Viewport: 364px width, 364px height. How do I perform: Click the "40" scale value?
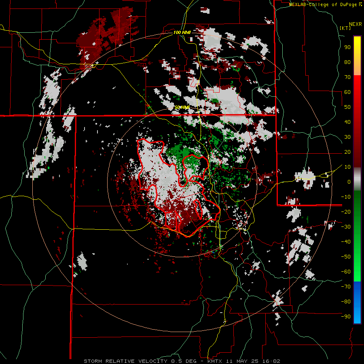coord(347,122)
